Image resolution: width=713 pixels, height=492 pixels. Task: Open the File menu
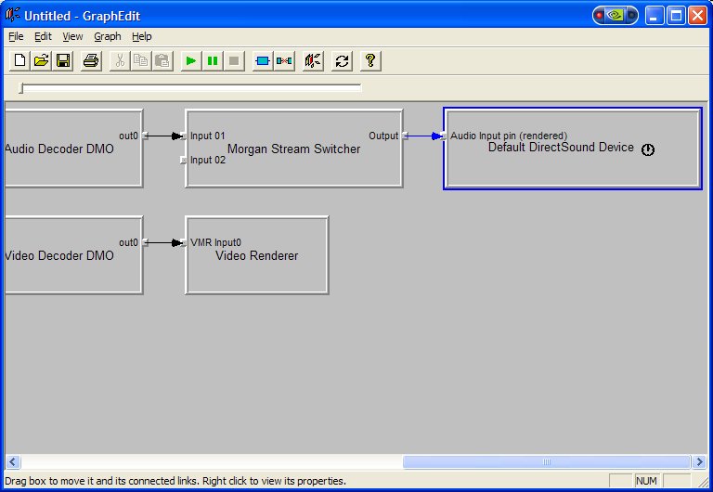click(x=16, y=36)
